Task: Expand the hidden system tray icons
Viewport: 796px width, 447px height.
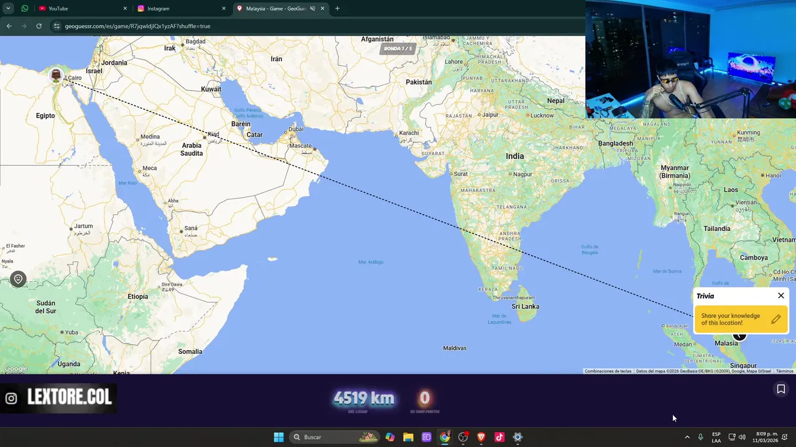Action: (687, 437)
